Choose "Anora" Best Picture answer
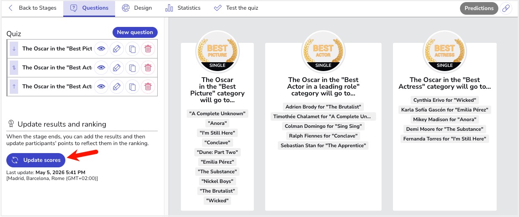519x217 pixels. tap(217, 123)
